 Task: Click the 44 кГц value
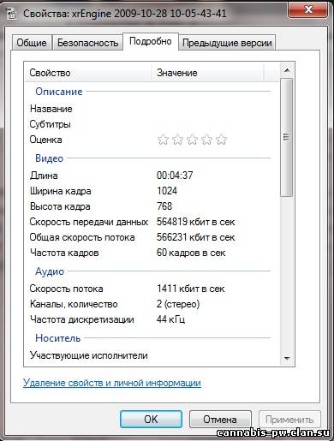pos(170,319)
